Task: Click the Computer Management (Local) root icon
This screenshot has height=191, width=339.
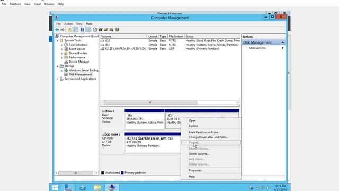Action: 57,36
